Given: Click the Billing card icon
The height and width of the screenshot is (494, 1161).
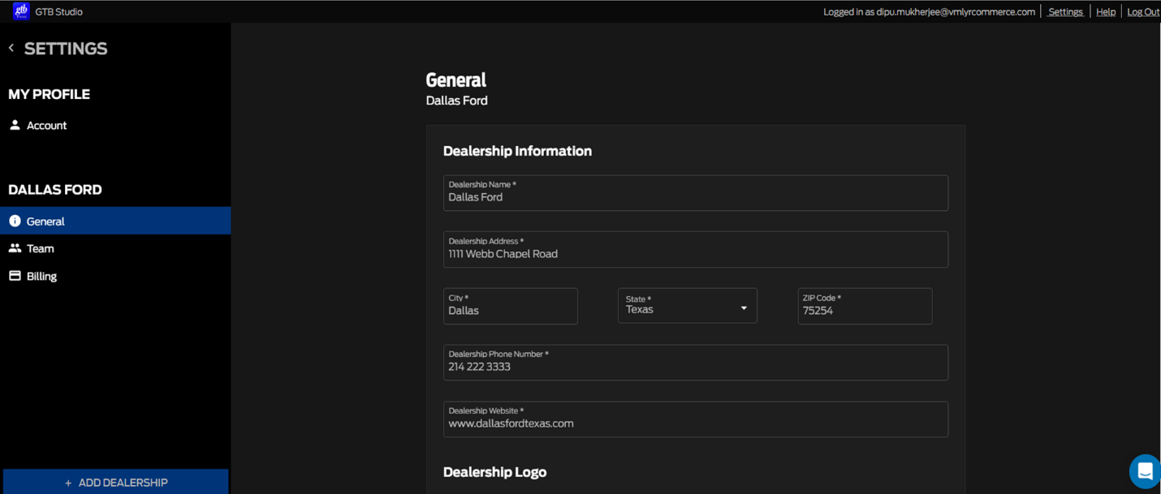Looking at the screenshot, I should (x=15, y=276).
